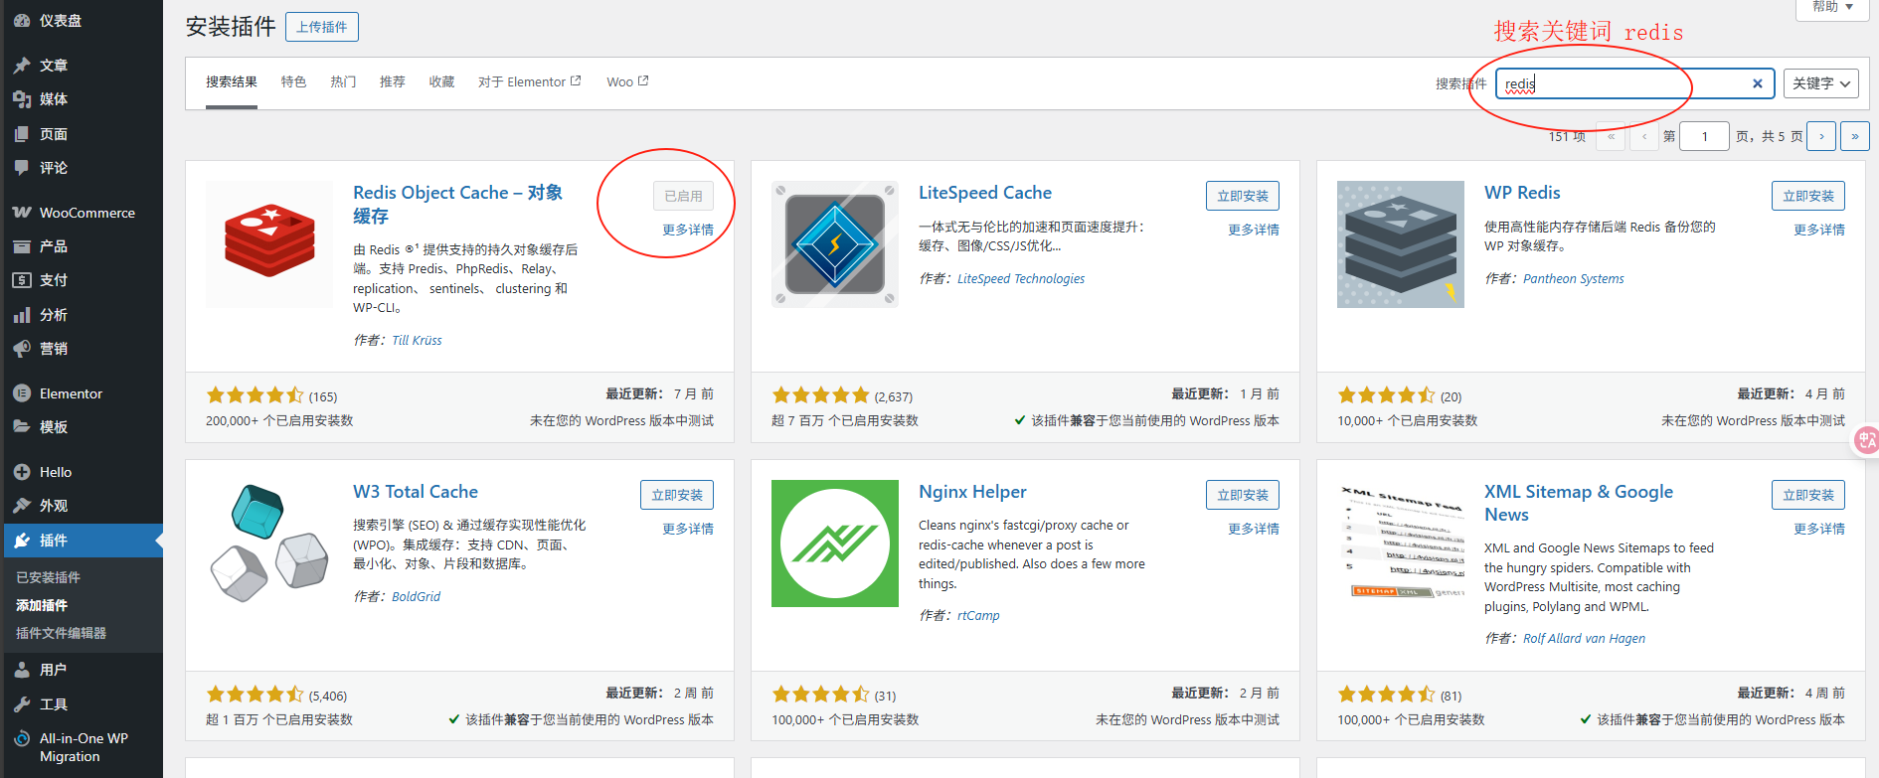
Task: Click the current page number field
Action: tap(1704, 136)
